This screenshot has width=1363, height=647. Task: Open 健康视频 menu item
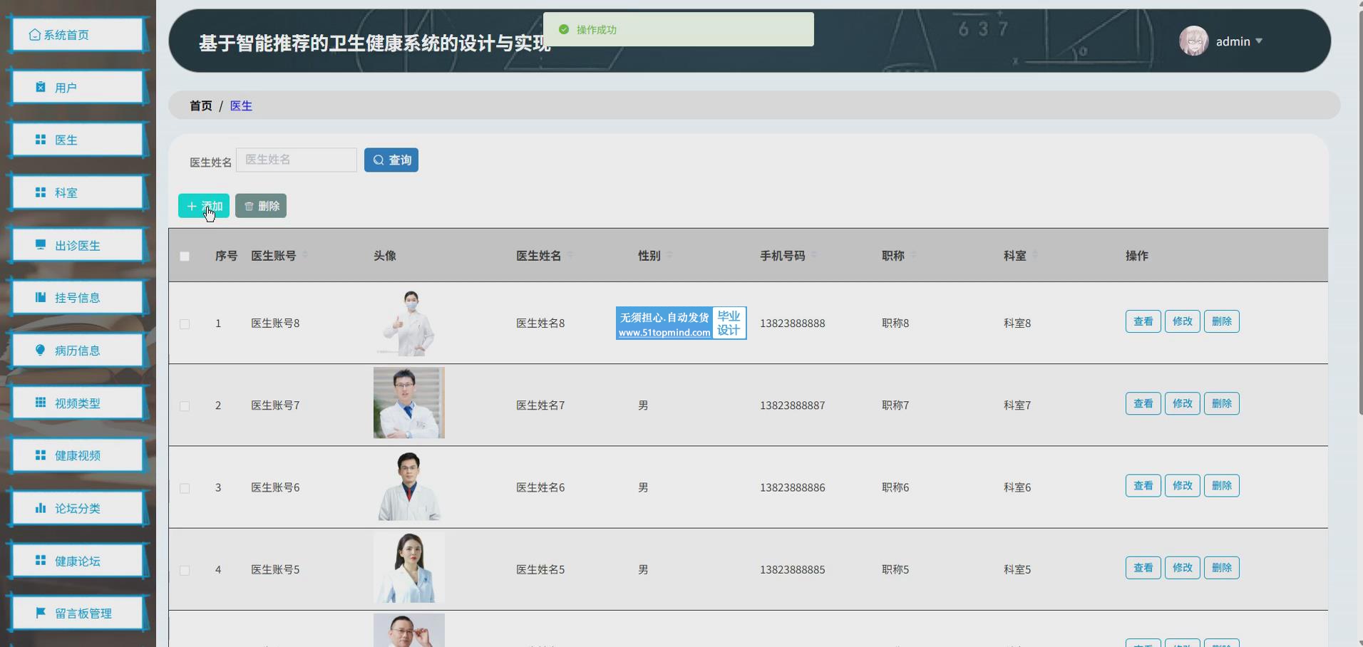tap(77, 455)
